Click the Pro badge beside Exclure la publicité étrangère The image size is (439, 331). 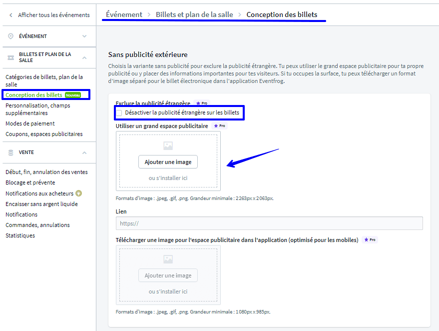(x=202, y=103)
